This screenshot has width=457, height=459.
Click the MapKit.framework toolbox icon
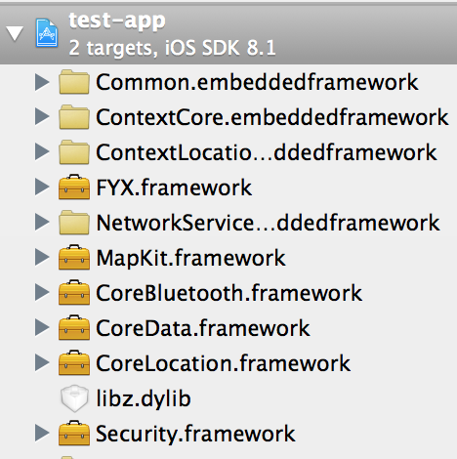[x=74, y=258]
